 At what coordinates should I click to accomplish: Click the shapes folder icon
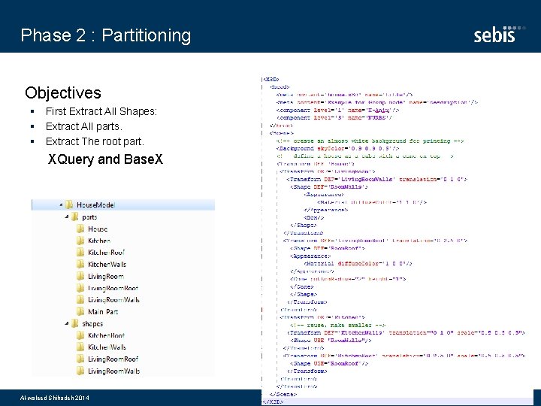tap(74, 323)
